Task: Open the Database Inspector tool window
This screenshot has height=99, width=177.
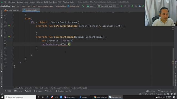Action: (x=63, y=91)
